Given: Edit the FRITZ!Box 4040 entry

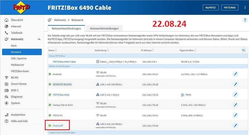Looking at the screenshot, I should (x=235, y=94).
